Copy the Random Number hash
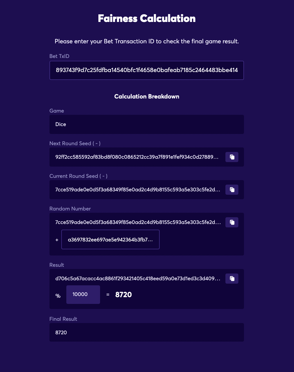This screenshot has height=372, width=294. [232, 222]
